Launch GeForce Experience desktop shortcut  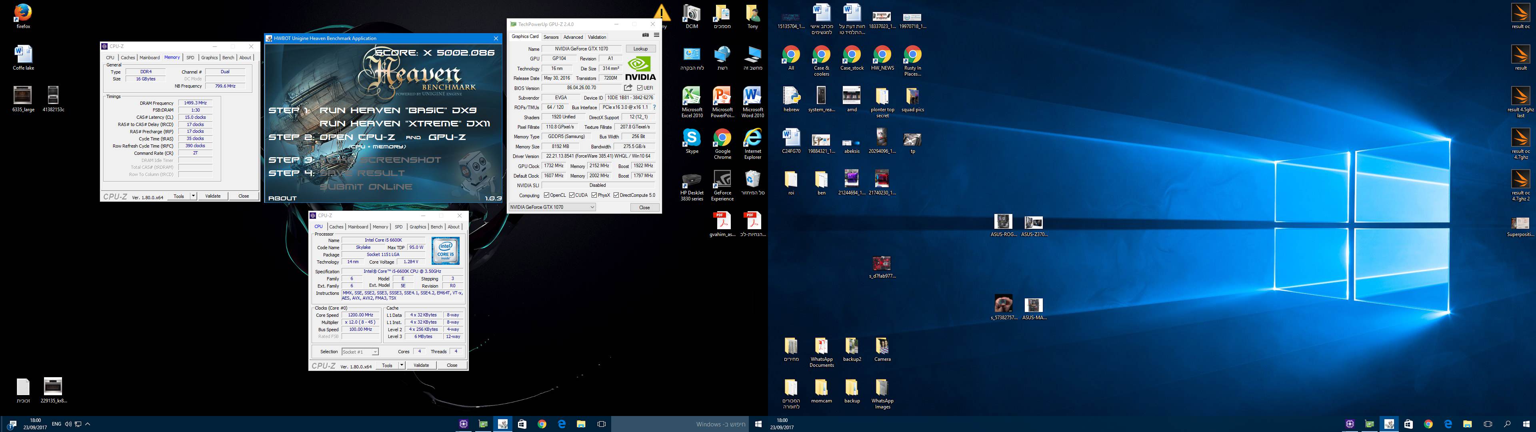pos(722,186)
